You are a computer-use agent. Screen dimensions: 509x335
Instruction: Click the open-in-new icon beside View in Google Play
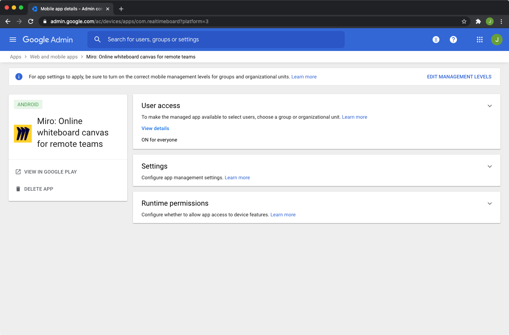(18, 172)
